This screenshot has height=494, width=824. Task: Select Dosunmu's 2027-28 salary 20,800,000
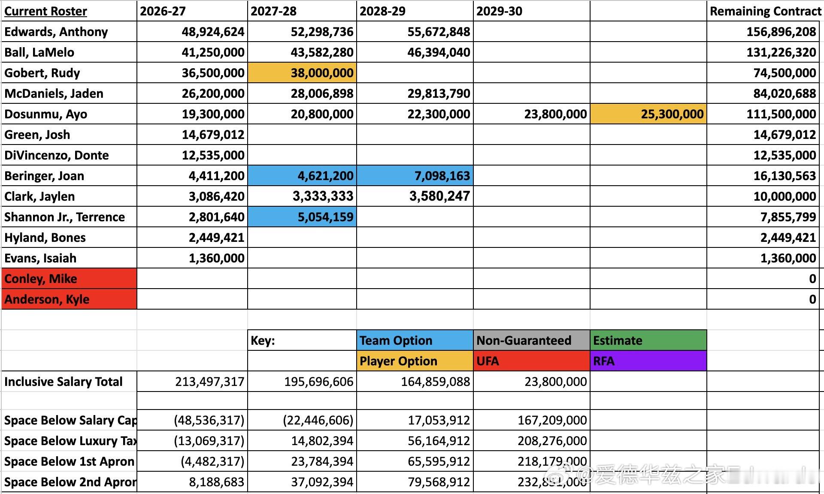[302, 114]
